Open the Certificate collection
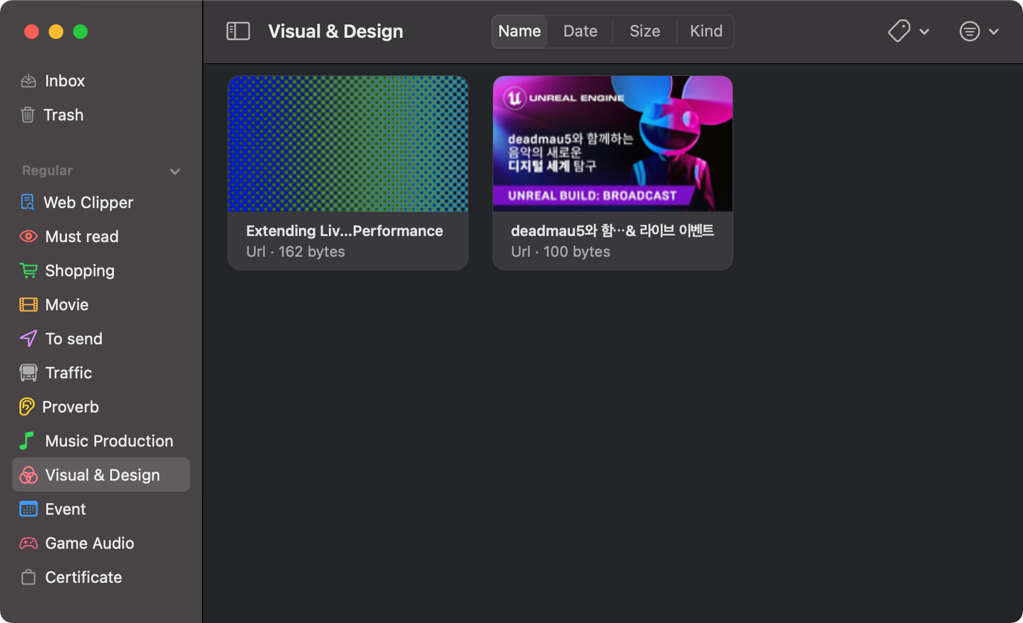This screenshot has width=1023, height=623. 101,577
